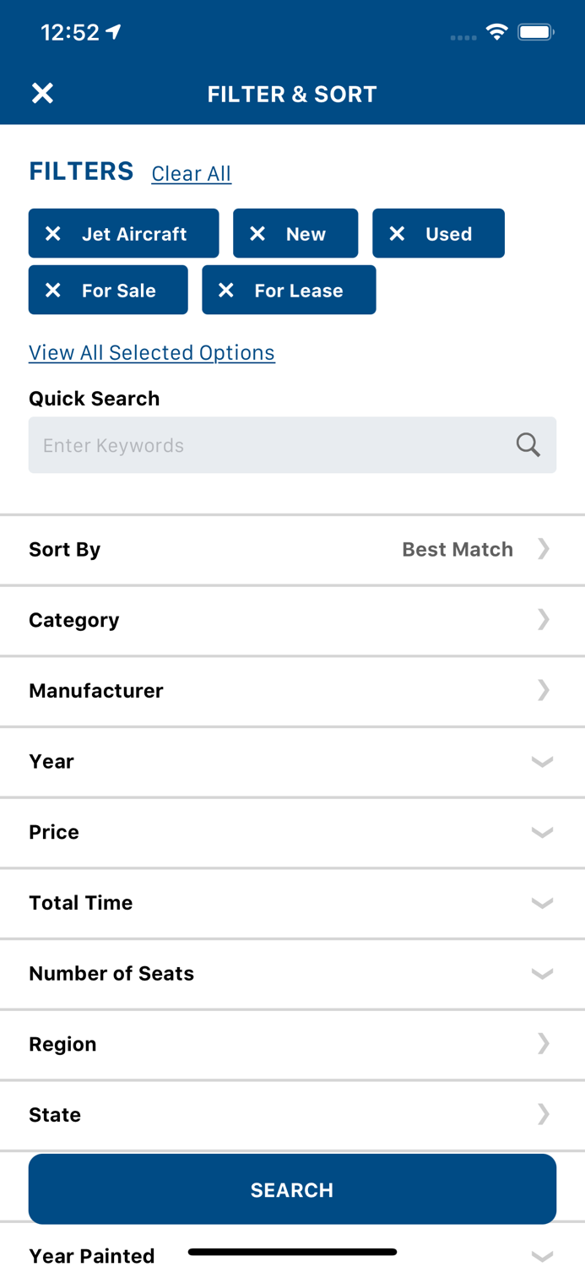Screen dimensions: 585x1267
Task: Open the Sort By options
Action: pyautogui.click(x=292, y=549)
